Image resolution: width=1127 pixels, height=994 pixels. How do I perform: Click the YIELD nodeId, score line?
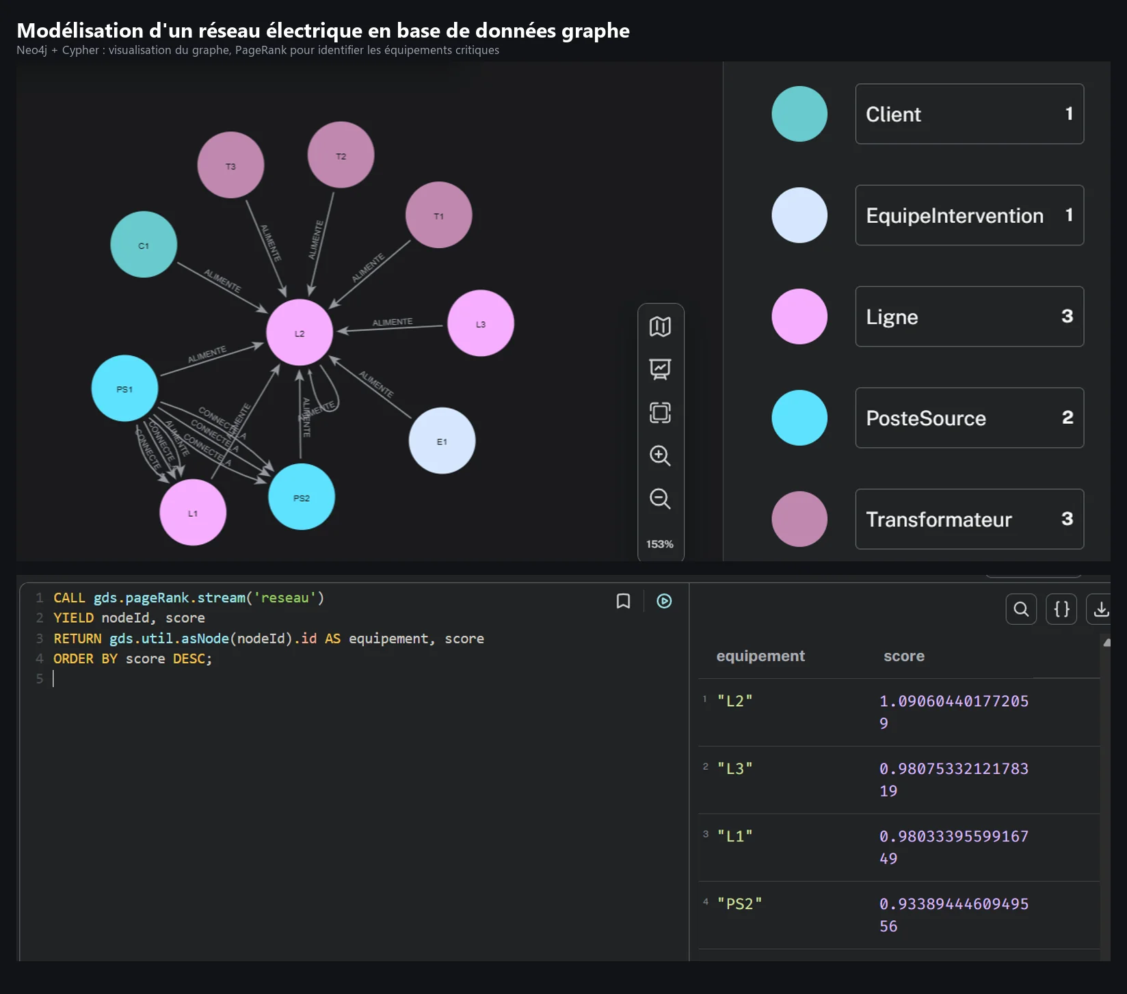pyautogui.click(x=129, y=618)
